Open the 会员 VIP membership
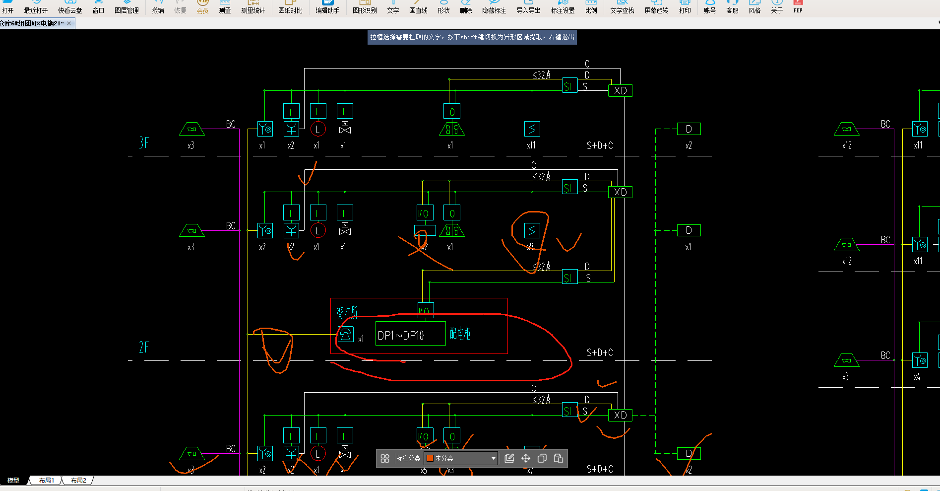The height and width of the screenshot is (491, 940). (202, 7)
